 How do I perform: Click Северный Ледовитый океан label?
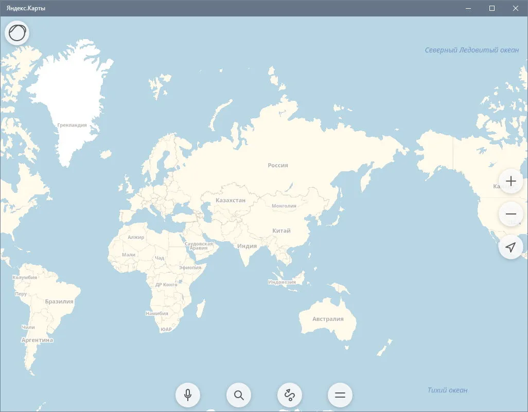[x=472, y=50]
